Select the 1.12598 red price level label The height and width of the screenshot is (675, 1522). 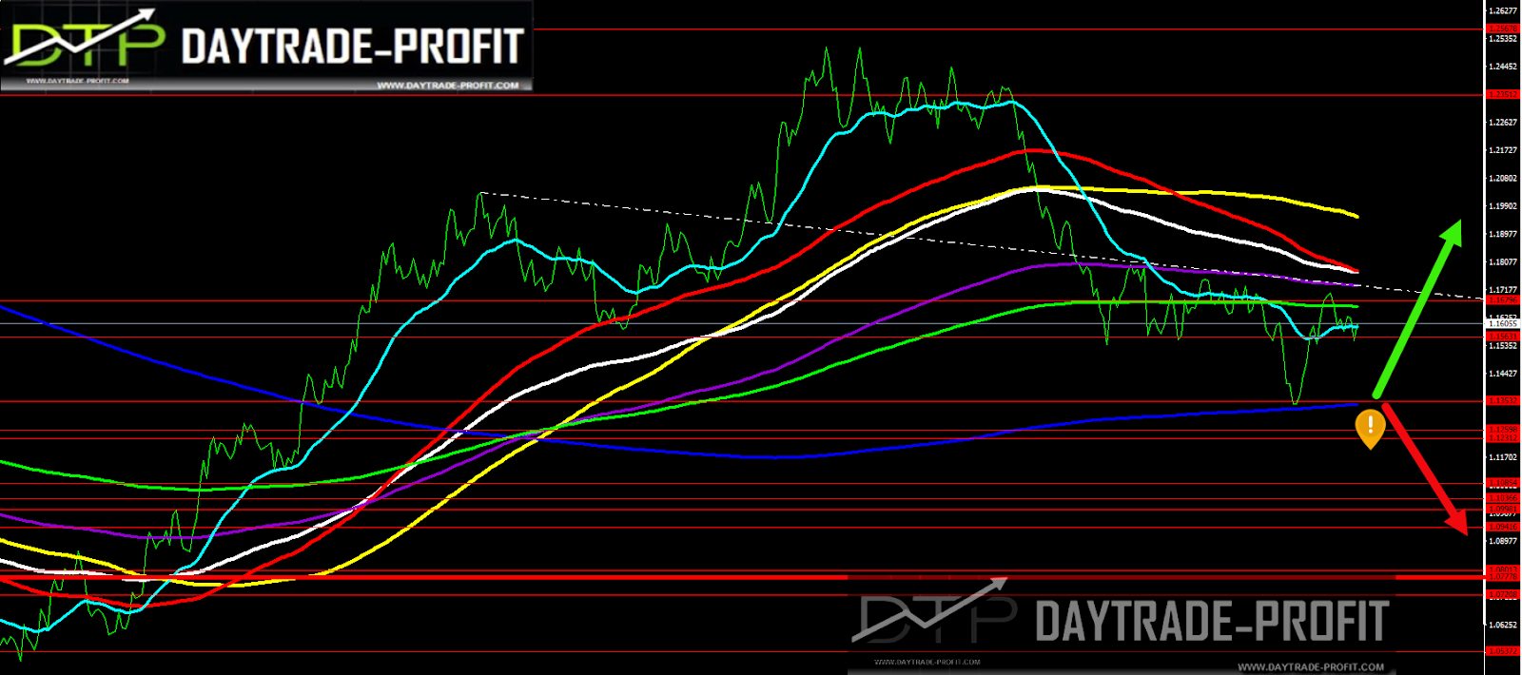tap(1502, 430)
